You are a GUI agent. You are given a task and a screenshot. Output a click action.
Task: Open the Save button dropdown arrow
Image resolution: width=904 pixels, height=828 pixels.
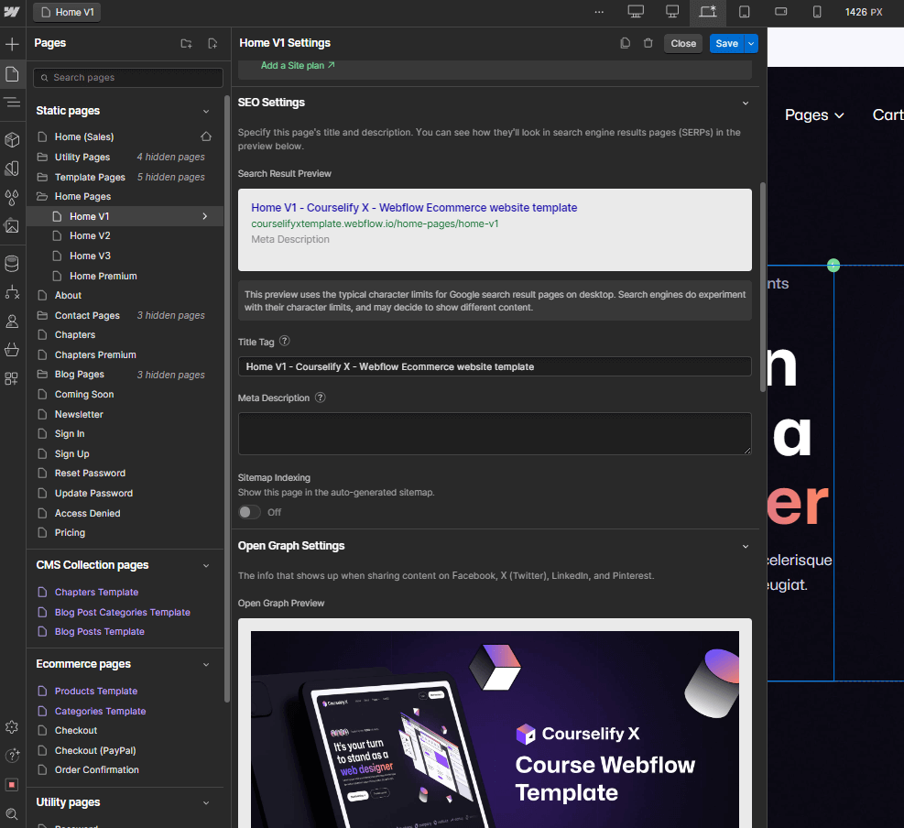click(x=749, y=43)
